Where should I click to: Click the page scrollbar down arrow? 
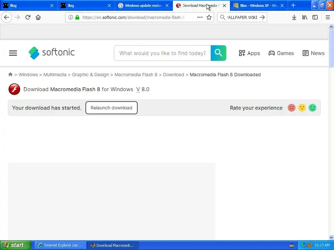pos(331,237)
